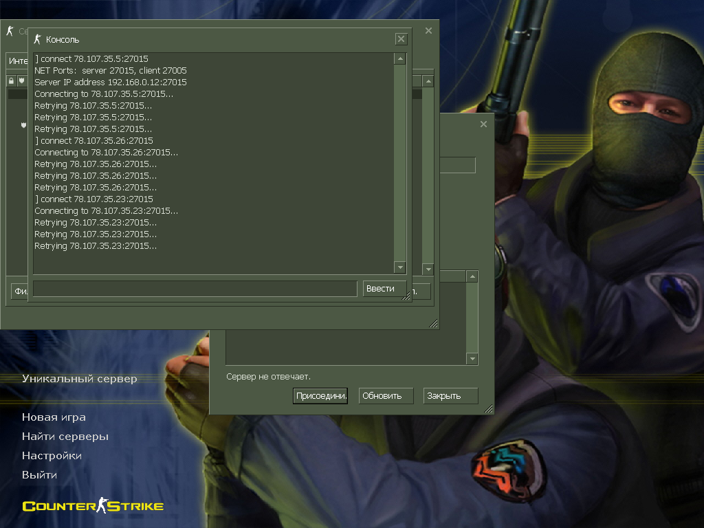Click the server info dialog resize grip

coord(489,408)
